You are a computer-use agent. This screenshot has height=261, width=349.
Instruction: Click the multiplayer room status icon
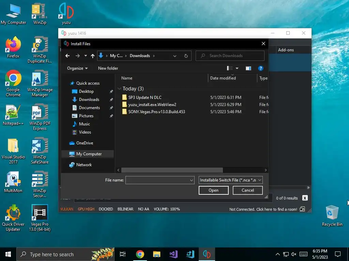[x=302, y=209]
